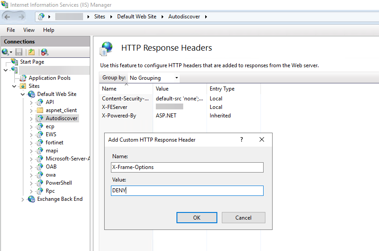379x251 pixels.
Task: Click the Delete Connection toolbar icon
Action: click(44, 52)
